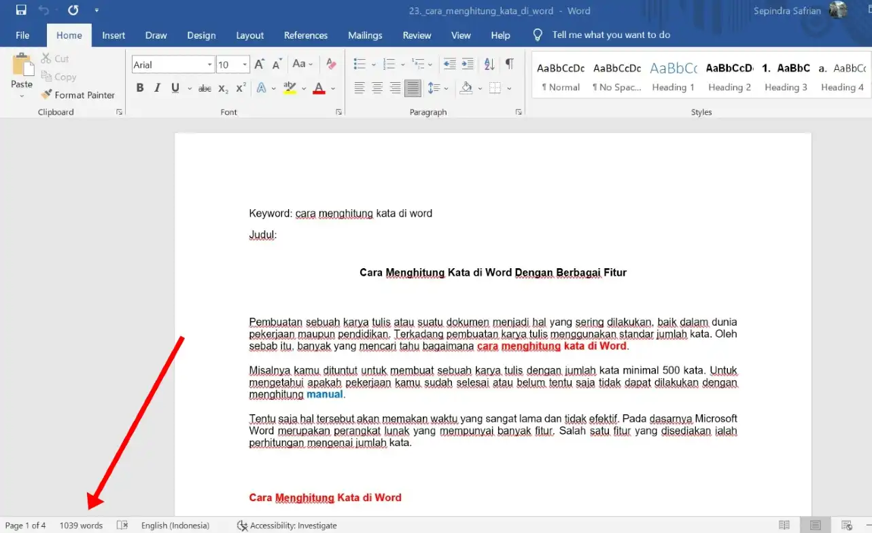Apply the Normal style

tap(561, 77)
